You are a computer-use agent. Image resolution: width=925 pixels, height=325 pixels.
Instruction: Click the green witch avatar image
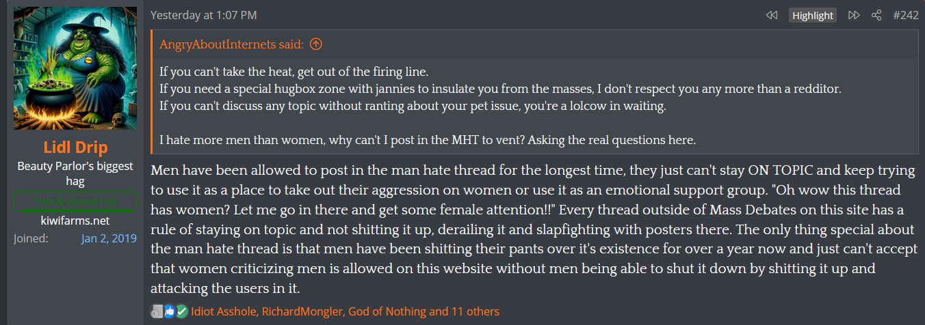(x=75, y=68)
